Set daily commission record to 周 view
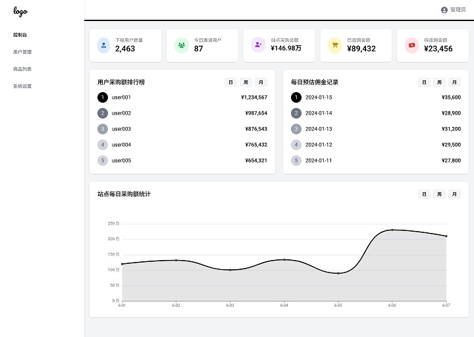The width and height of the screenshot is (474, 337). tap(439, 82)
